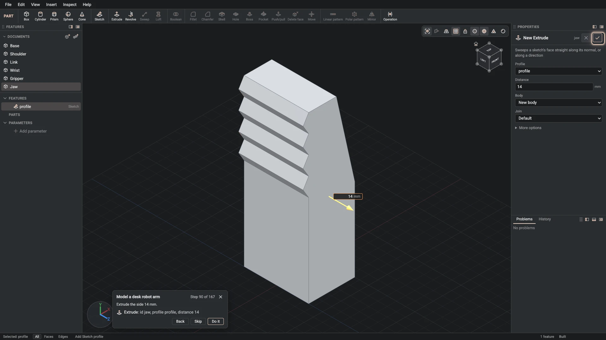Cancel the New Extrude with X
This screenshot has height=340, width=606.
586,38
